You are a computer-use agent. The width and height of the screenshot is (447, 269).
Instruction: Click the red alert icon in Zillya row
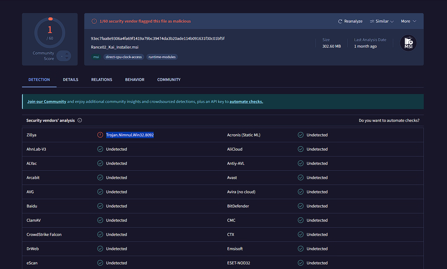click(x=100, y=135)
